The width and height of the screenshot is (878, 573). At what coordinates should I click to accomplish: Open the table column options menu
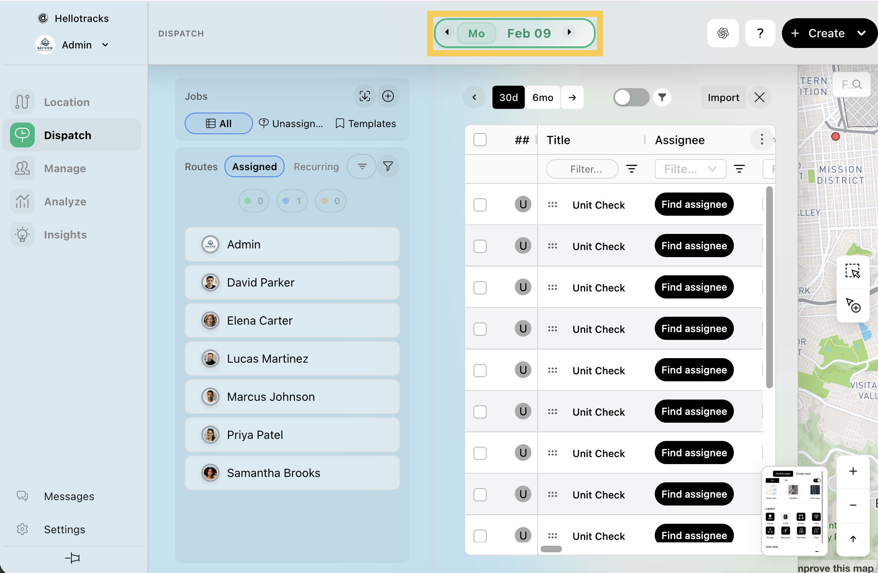coord(762,140)
